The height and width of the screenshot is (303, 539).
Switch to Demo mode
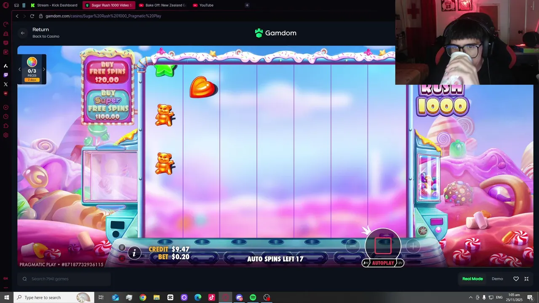[497, 279]
